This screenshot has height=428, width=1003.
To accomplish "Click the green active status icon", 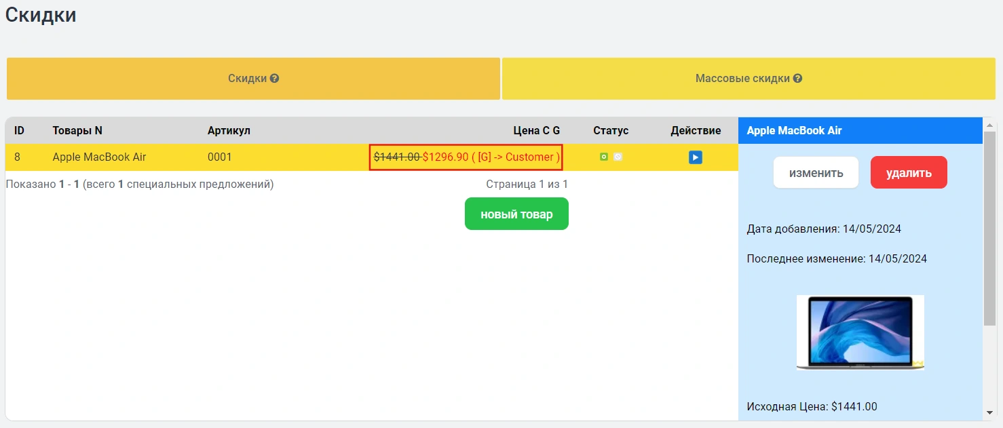I will pyautogui.click(x=604, y=157).
